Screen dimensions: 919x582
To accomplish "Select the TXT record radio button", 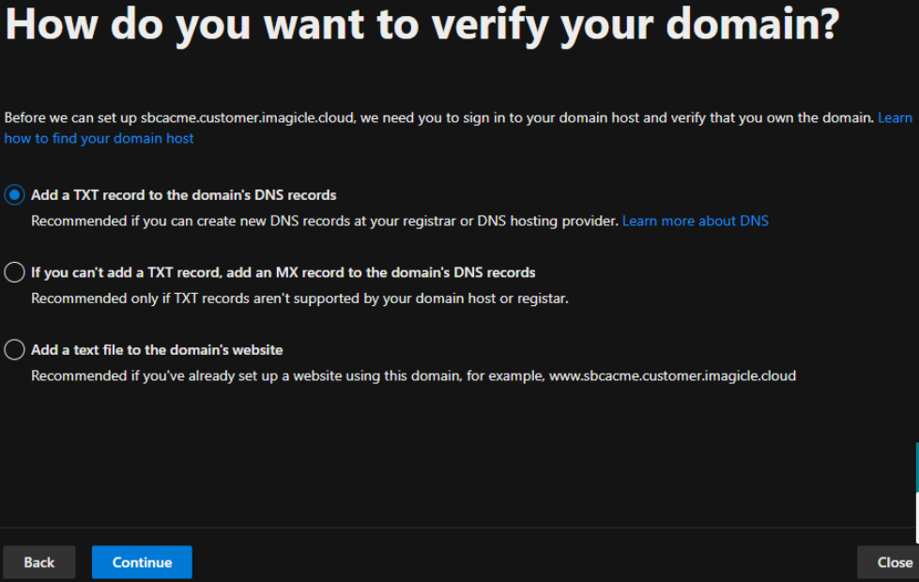I will [14, 195].
